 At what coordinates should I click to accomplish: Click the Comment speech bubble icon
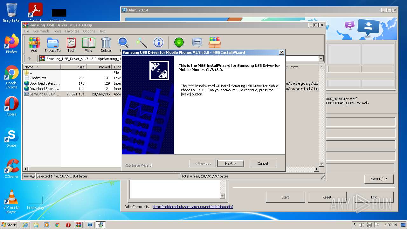pos(197,43)
